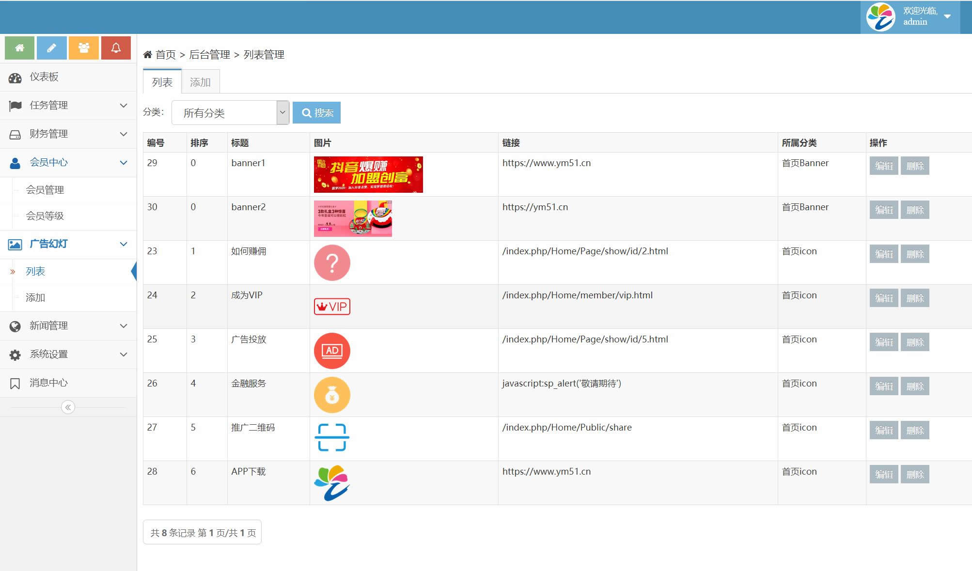This screenshot has height=571, width=972.
Task: Click the globe icon beside 新闻管理
Action: click(15, 326)
